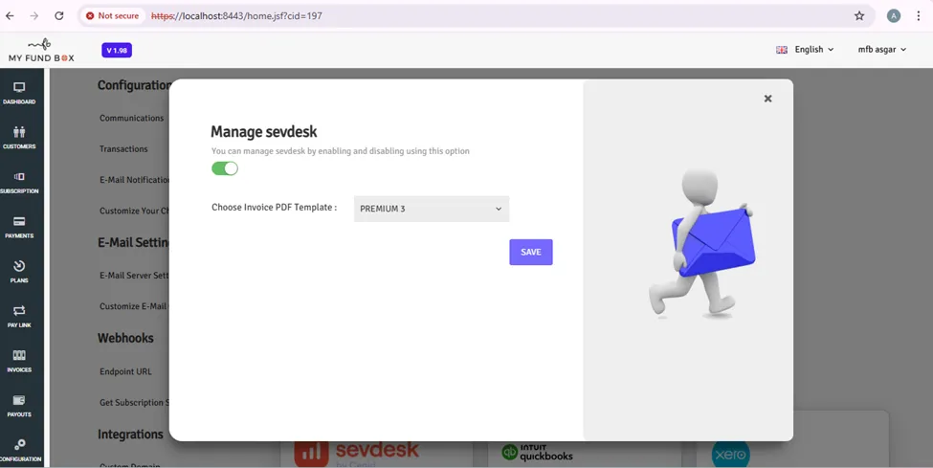Open Communications configuration link

coord(131,118)
